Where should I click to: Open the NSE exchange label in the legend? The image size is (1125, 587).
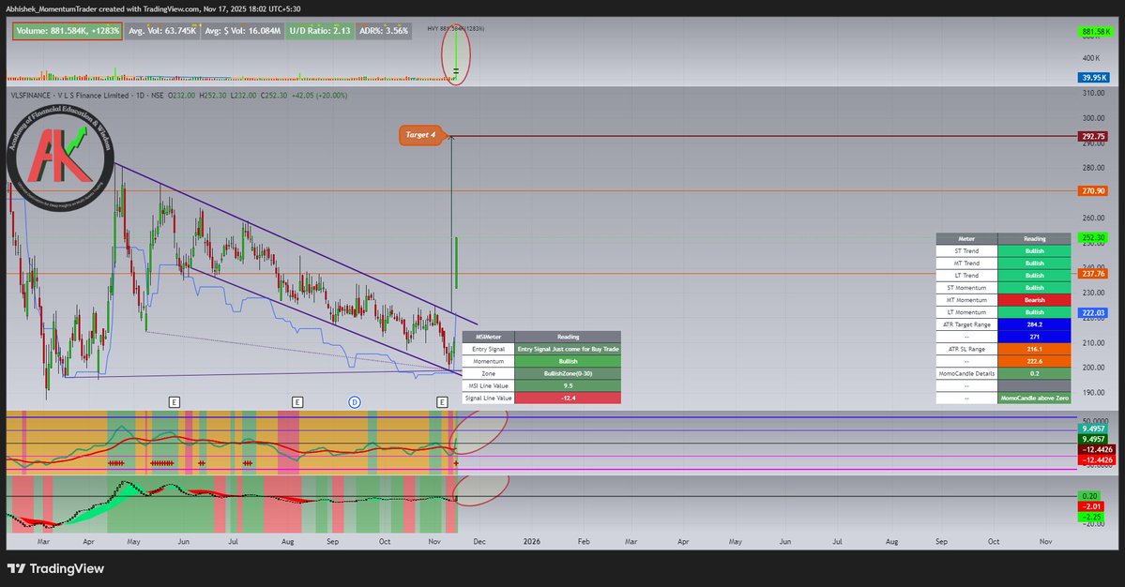point(158,95)
